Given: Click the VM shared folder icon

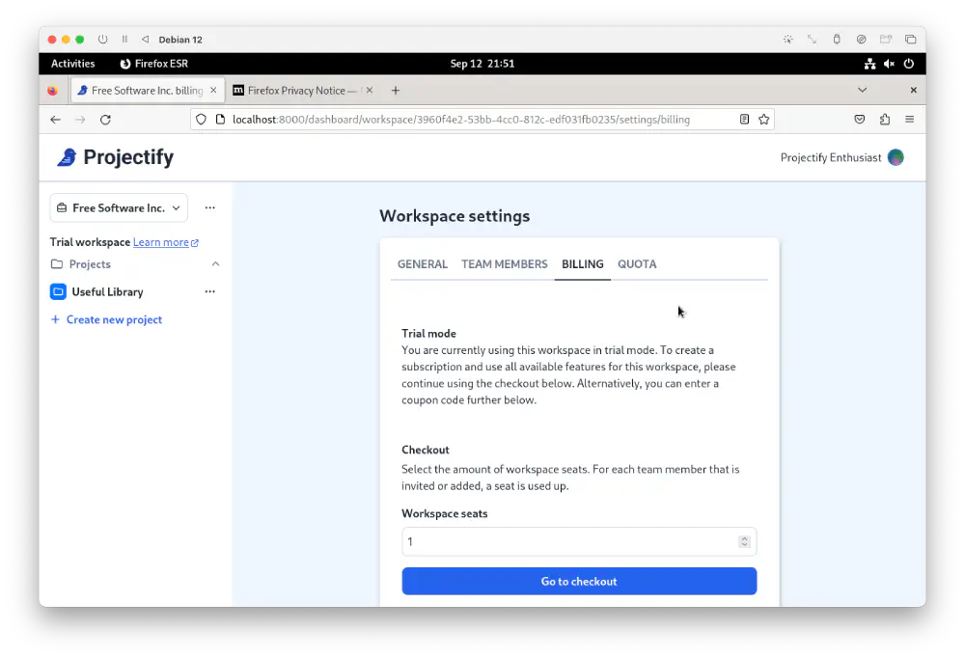Looking at the screenshot, I should [886, 40].
